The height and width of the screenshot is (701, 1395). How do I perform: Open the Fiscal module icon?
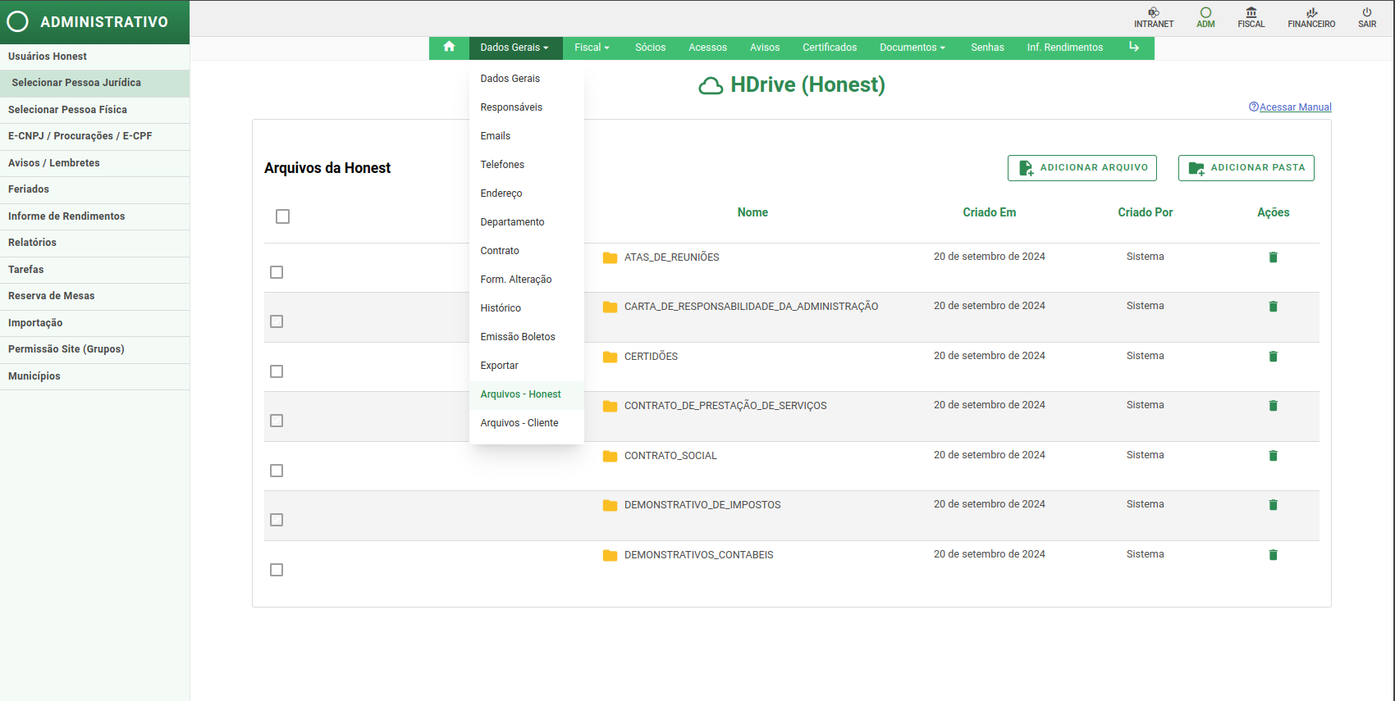1251,12
